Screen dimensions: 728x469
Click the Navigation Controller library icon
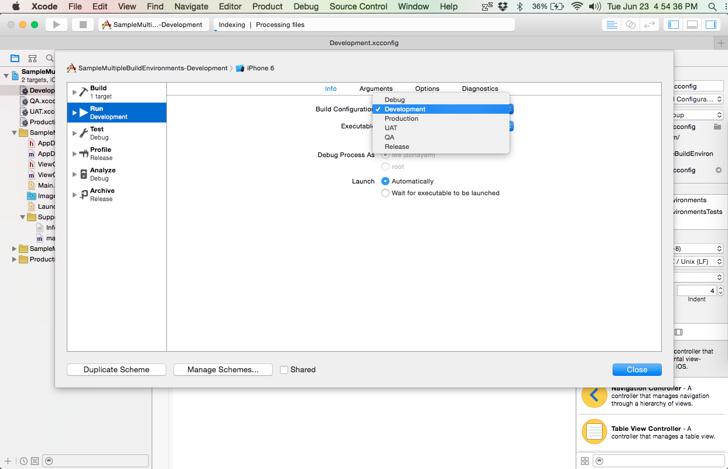tap(594, 396)
